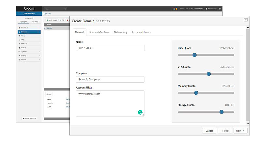Click the search magnifier icon
This screenshot has height=142, width=261.
click(x=65, y=9)
